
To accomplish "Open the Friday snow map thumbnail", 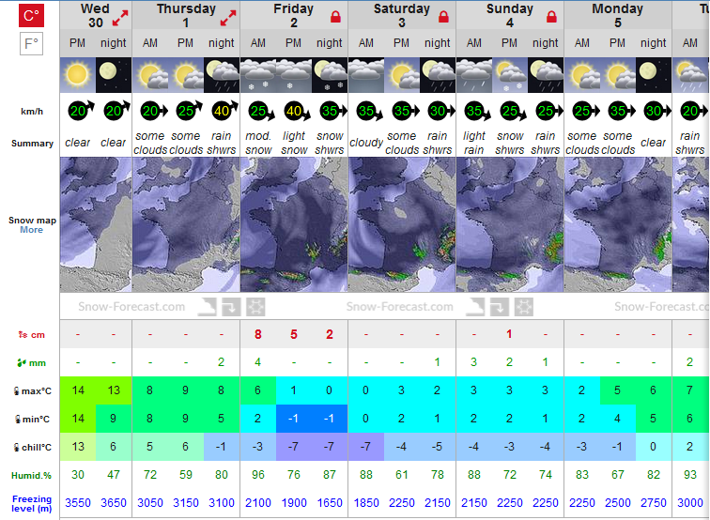I will coord(294,224).
